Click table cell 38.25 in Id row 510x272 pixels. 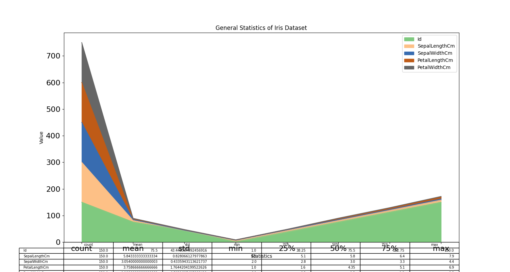point(286,251)
